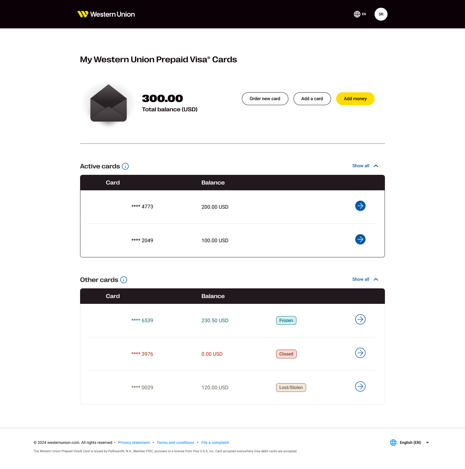The width and height of the screenshot is (465, 469).
Task: Open frozen card 6539 details arrow
Action: (x=360, y=319)
